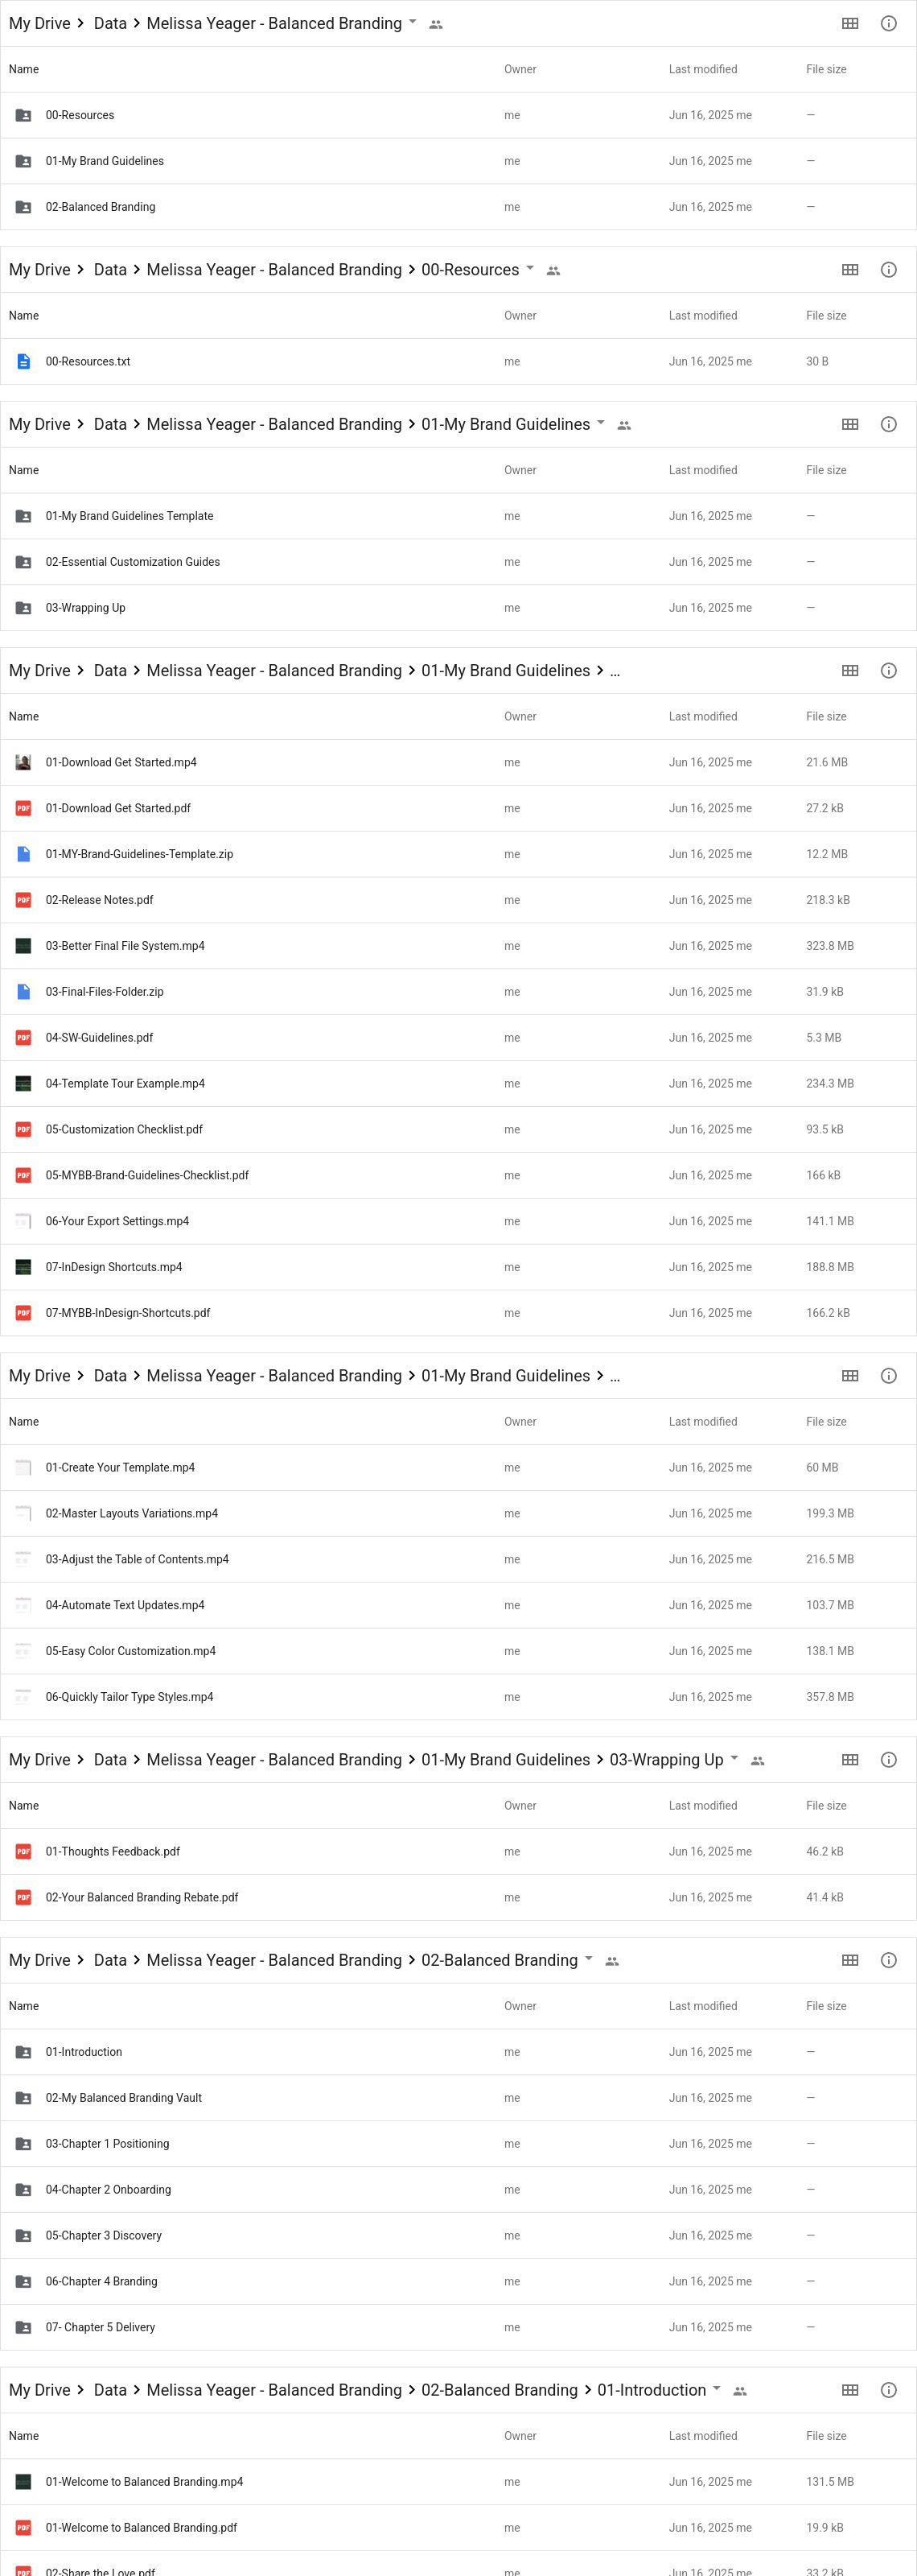This screenshot has height=2576, width=917.
Task: Expand dropdown arrow next to 03-Wrapping Up breadcrumb
Action: click(734, 1759)
